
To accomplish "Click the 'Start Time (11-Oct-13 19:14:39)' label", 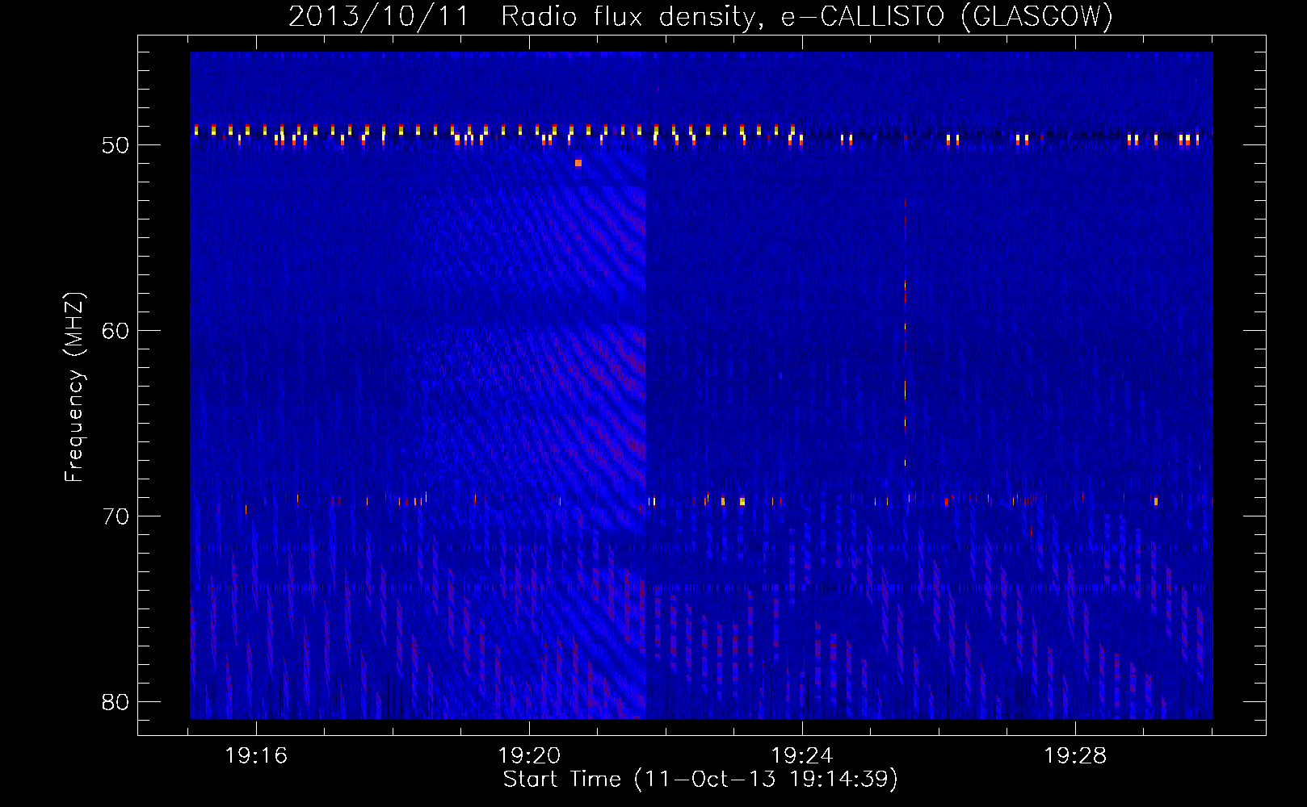I will 700,780.
